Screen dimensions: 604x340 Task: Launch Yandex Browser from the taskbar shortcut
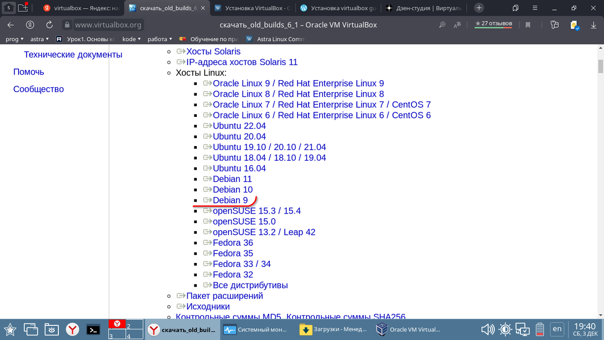pyautogui.click(x=73, y=330)
